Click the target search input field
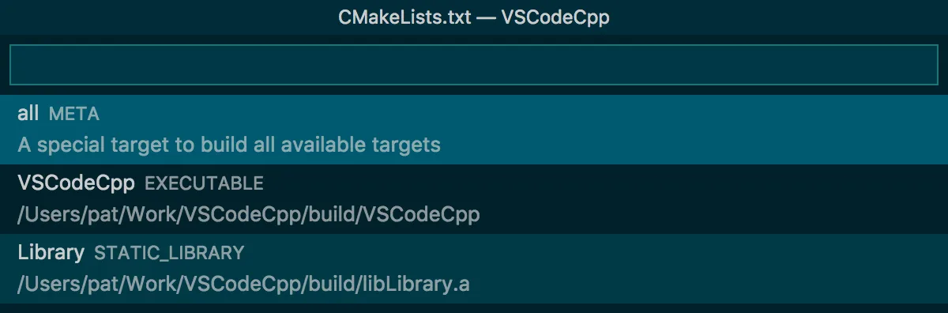Screen dimensions: 948x313 tap(474, 65)
